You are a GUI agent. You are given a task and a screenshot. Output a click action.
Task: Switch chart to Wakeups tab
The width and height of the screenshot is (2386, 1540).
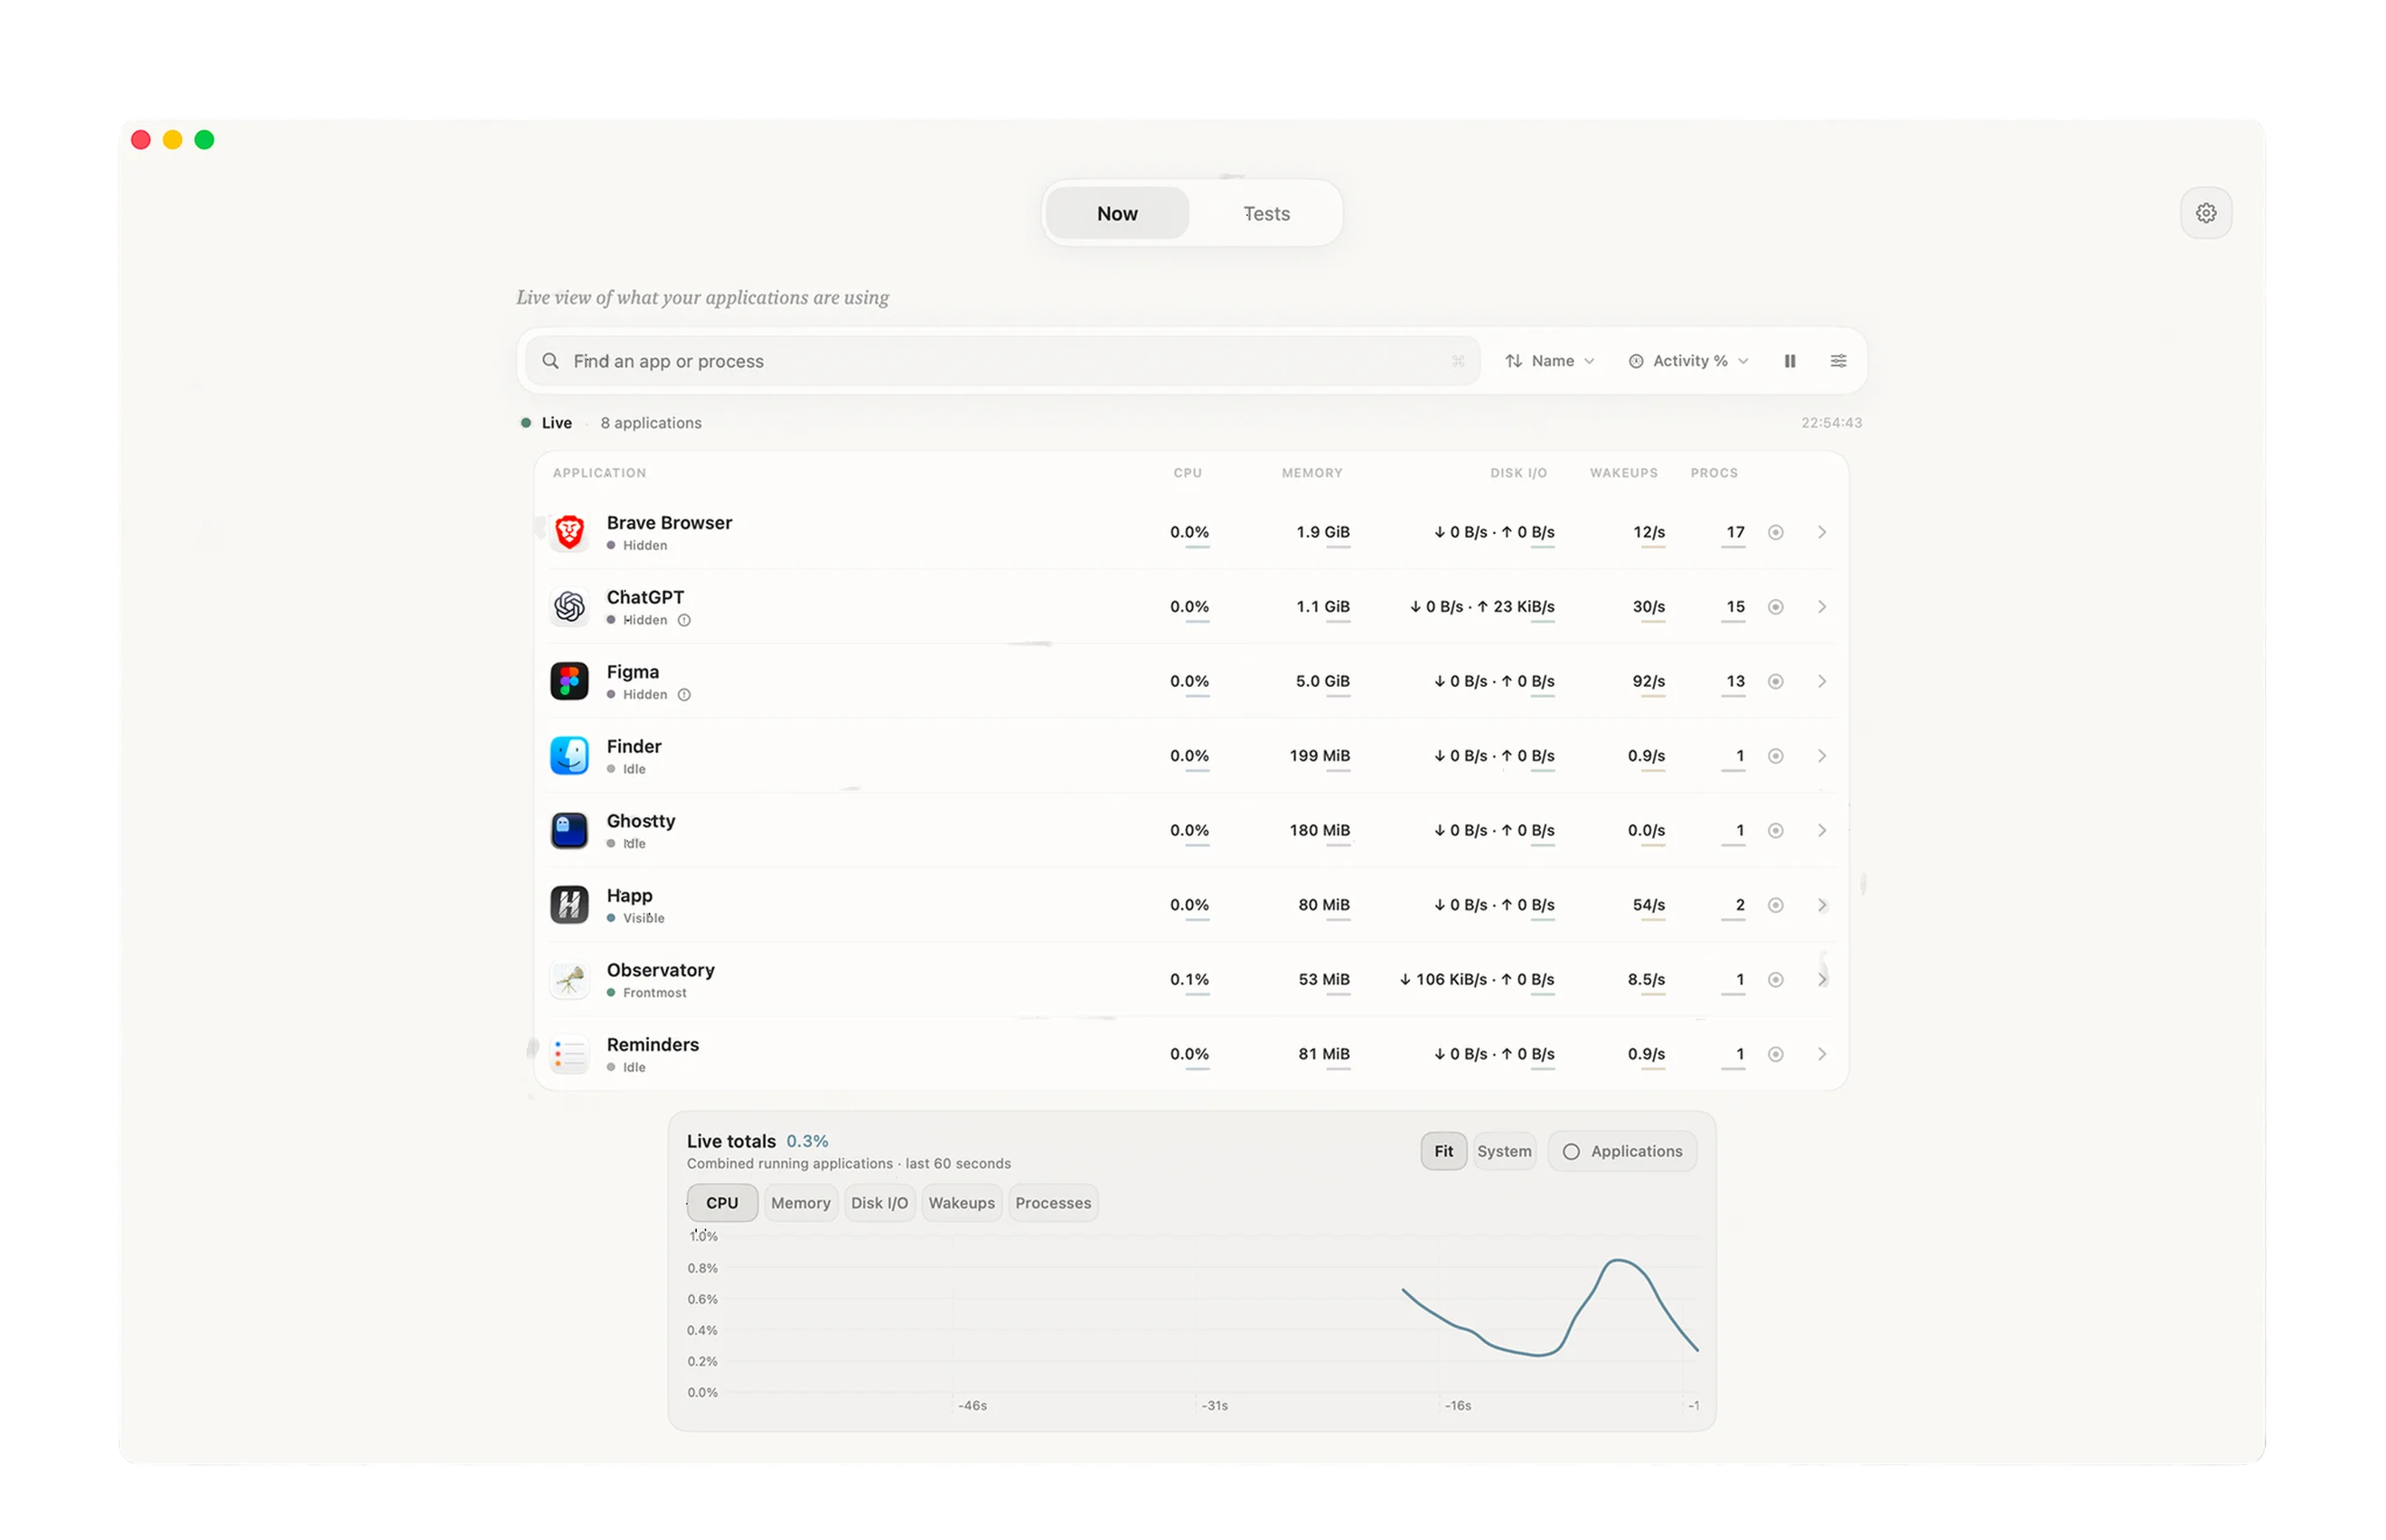pyautogui.click(x=961, y=1203)
